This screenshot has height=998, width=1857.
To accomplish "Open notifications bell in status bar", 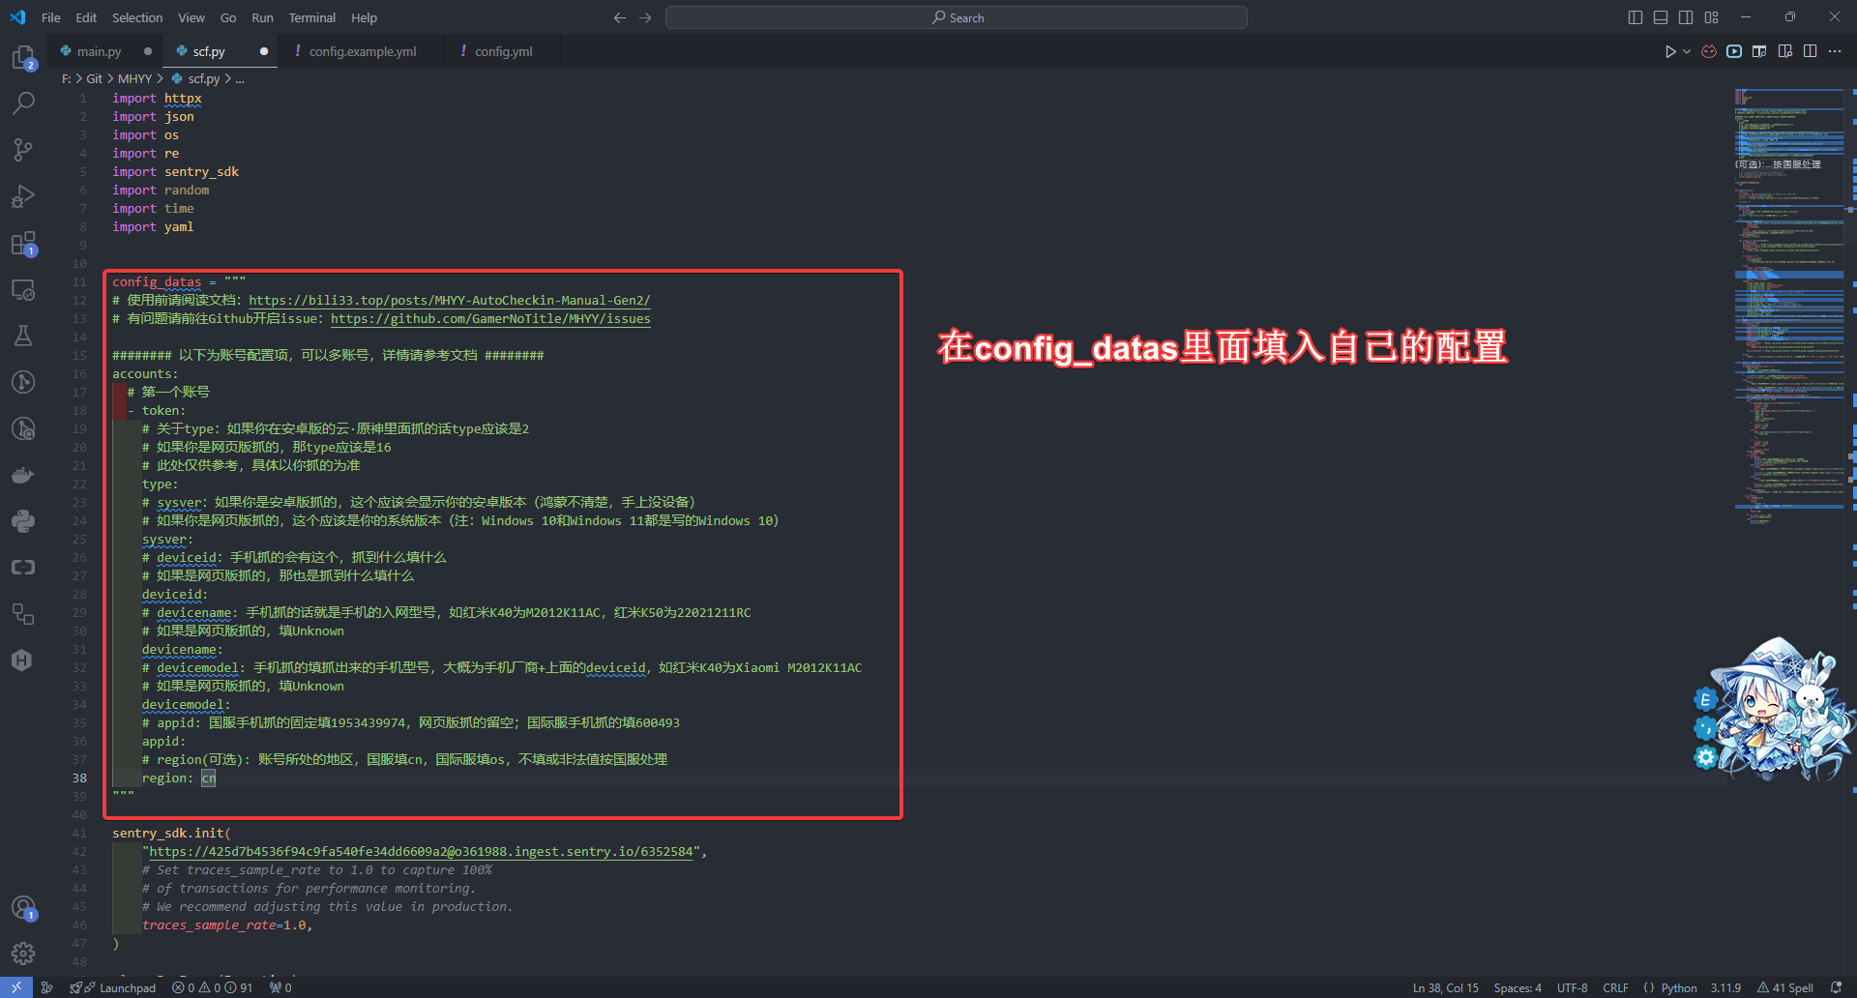I will point(1836,987).
